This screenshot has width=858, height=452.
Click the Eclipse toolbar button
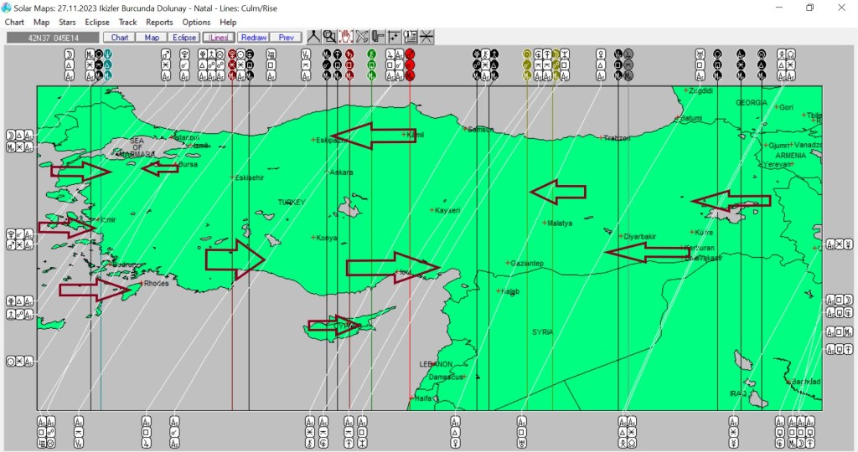pyautogui.click(x=184, y=38)
